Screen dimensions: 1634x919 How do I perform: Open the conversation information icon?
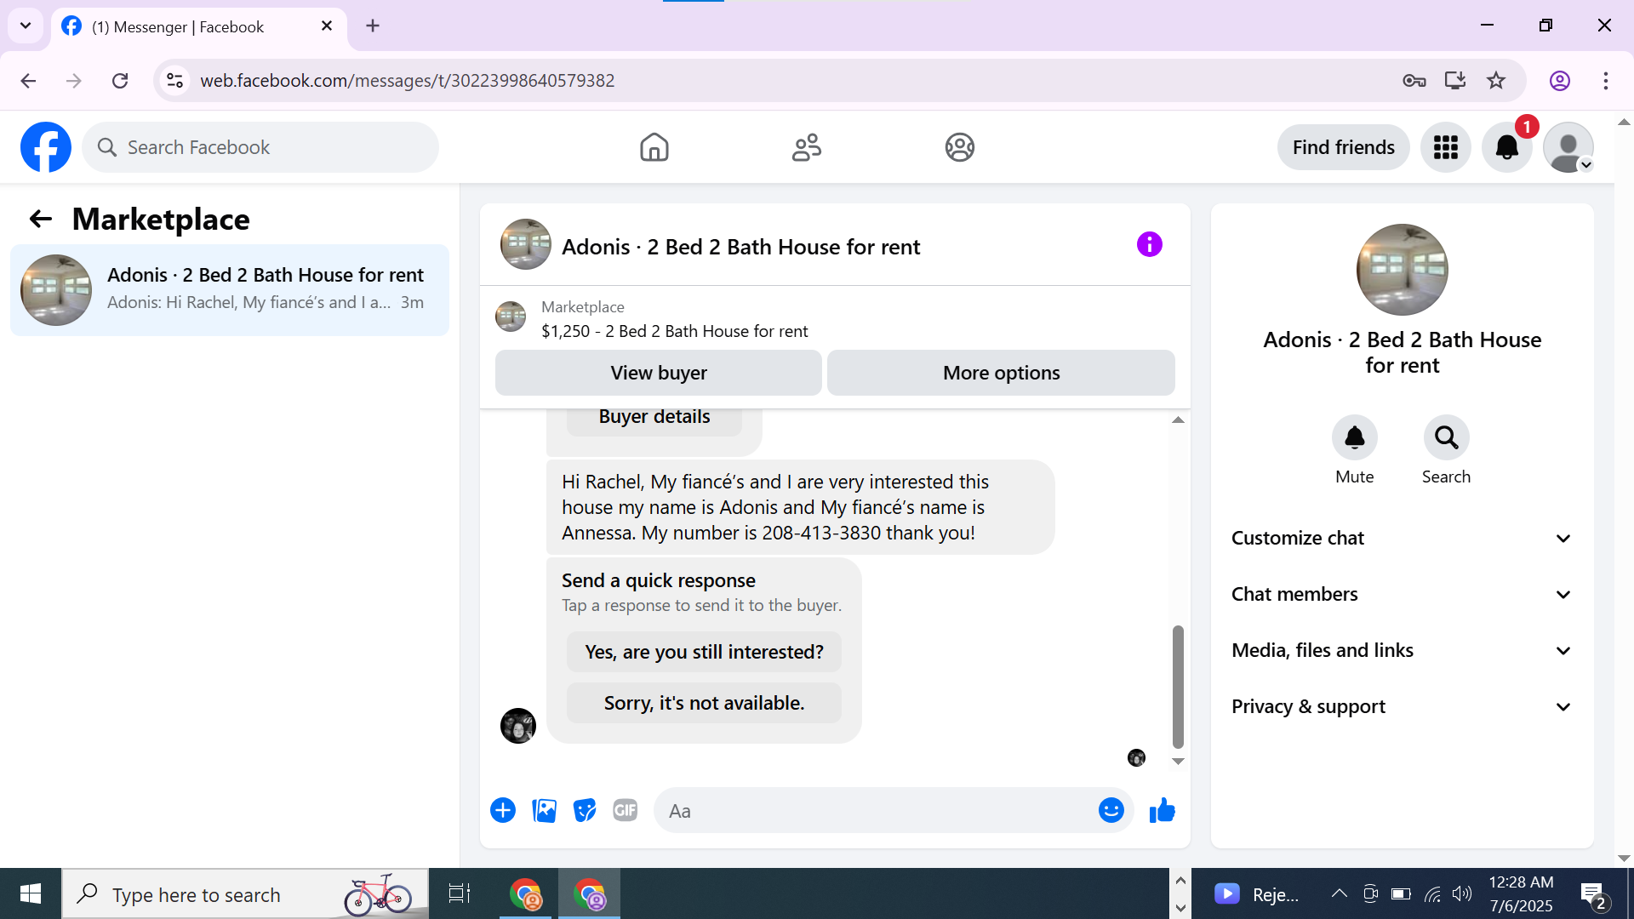[1149, 245]
